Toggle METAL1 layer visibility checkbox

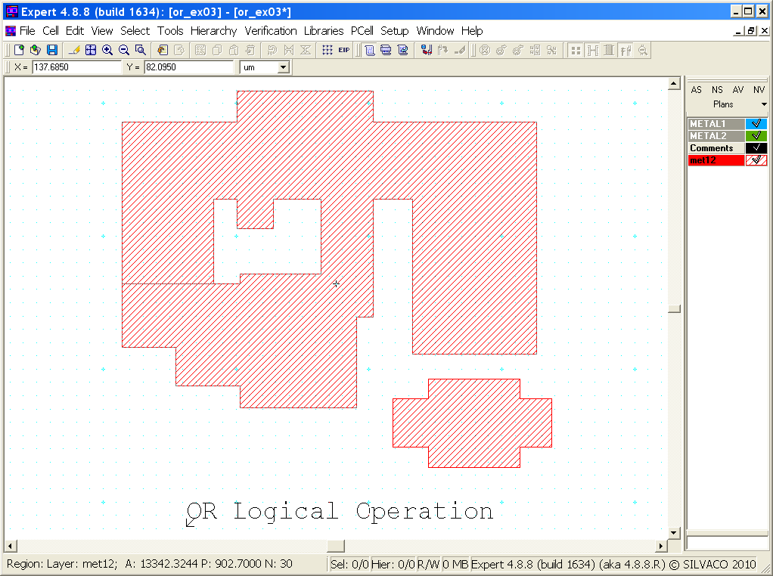coord(756,124)
